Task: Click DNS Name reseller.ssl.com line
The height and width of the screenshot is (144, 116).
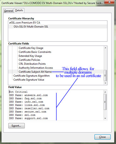Action: click(29, 108)
